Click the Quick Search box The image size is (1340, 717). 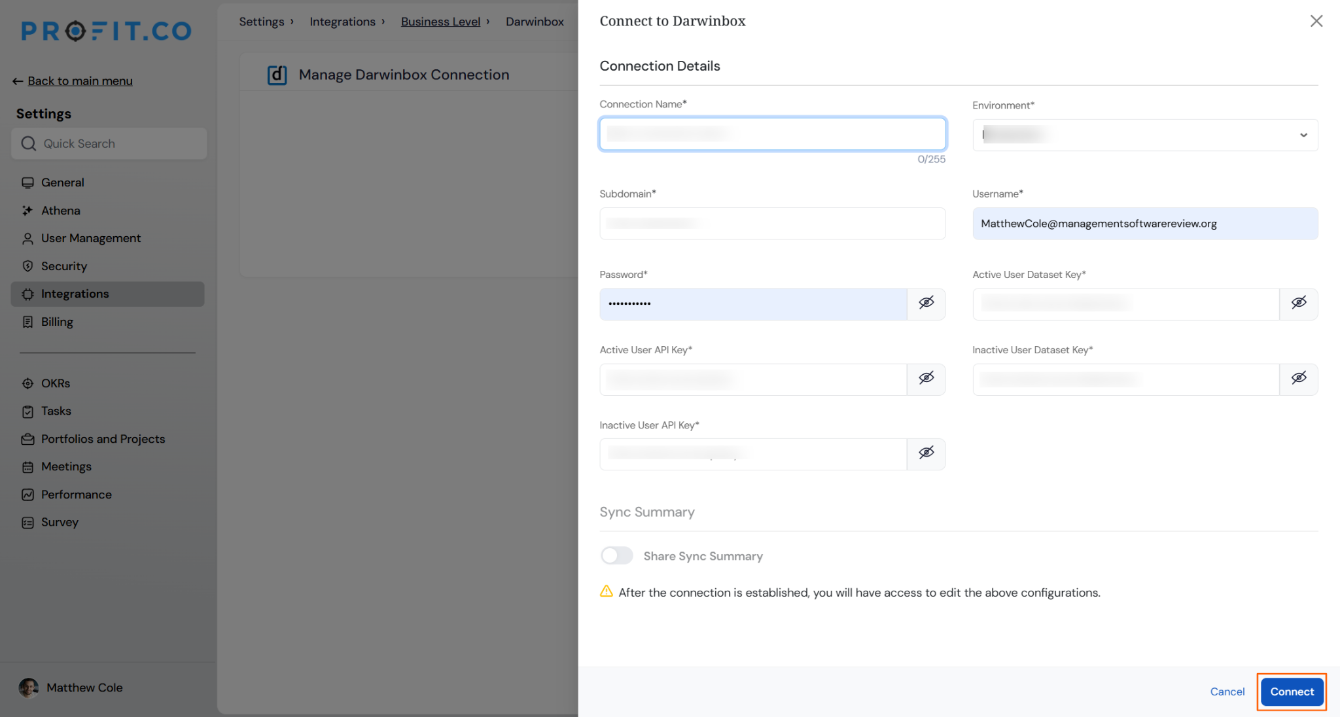tap(109, 143)
